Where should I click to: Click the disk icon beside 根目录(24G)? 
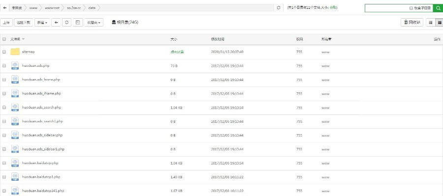point(114,22)
